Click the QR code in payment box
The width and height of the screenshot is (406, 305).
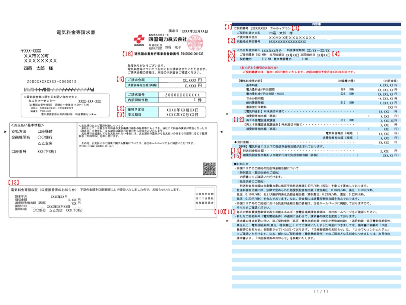(209, 169)
